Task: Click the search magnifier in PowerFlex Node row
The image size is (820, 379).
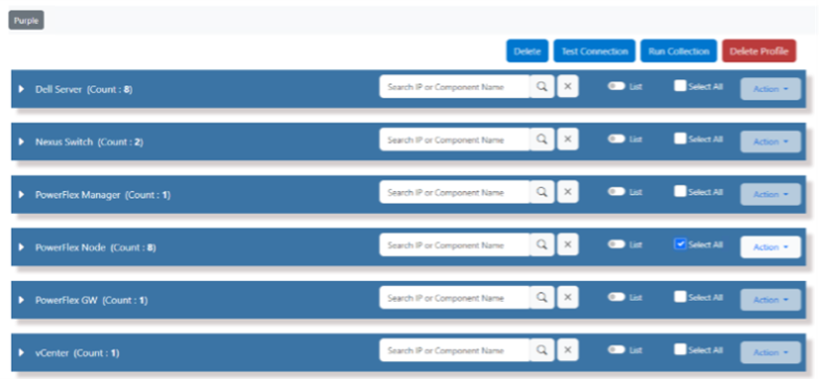Action: [541, 244]
